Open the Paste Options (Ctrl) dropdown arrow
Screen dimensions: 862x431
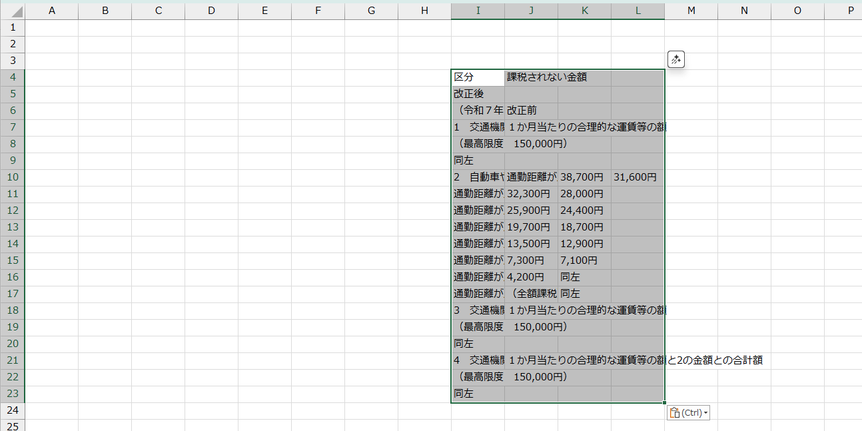tap(705, 413)
